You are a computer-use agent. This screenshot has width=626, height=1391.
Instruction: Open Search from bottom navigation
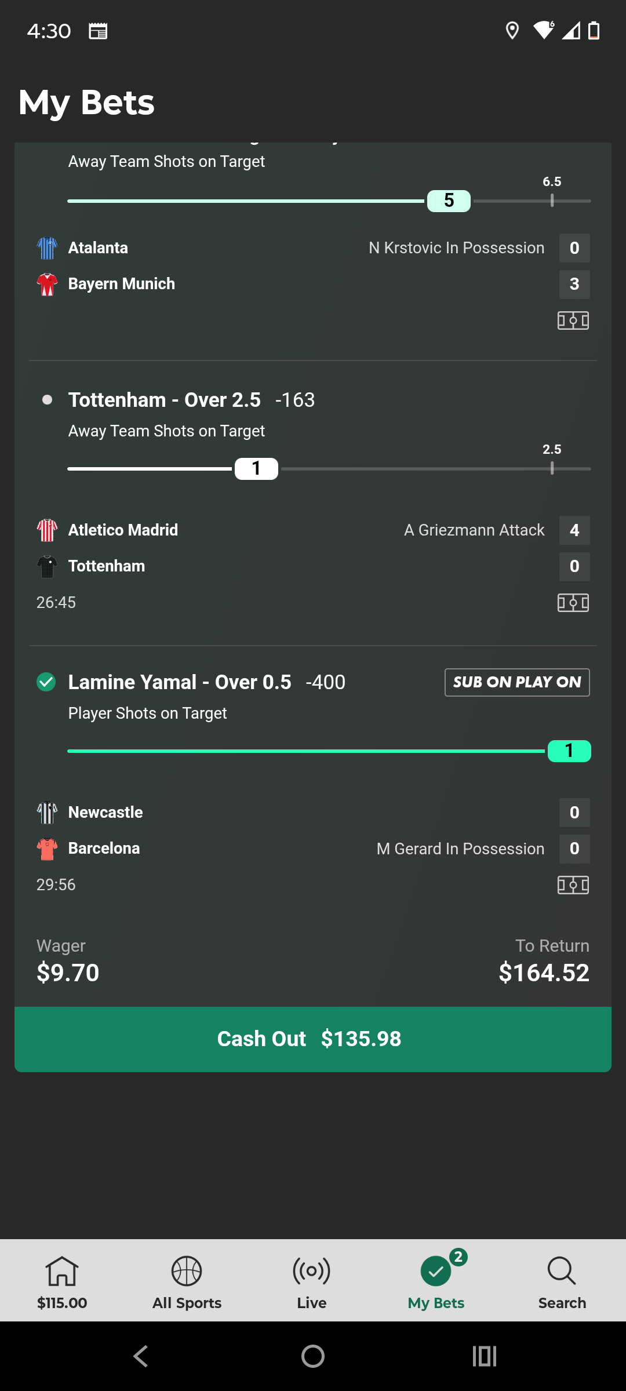[562, 1282]
